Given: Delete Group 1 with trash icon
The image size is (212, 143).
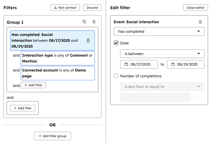Looking at the screenshot, I should [94, 22].
